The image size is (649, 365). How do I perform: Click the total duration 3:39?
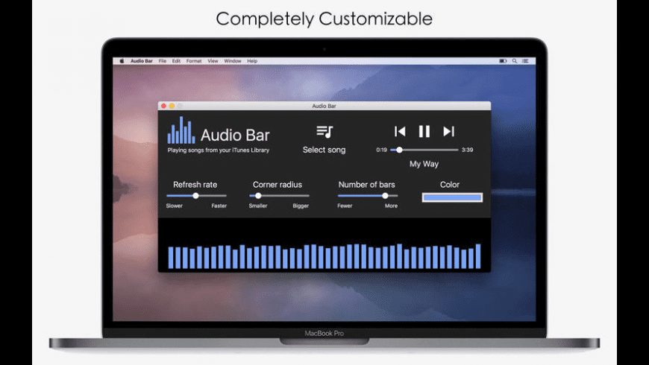467,150
